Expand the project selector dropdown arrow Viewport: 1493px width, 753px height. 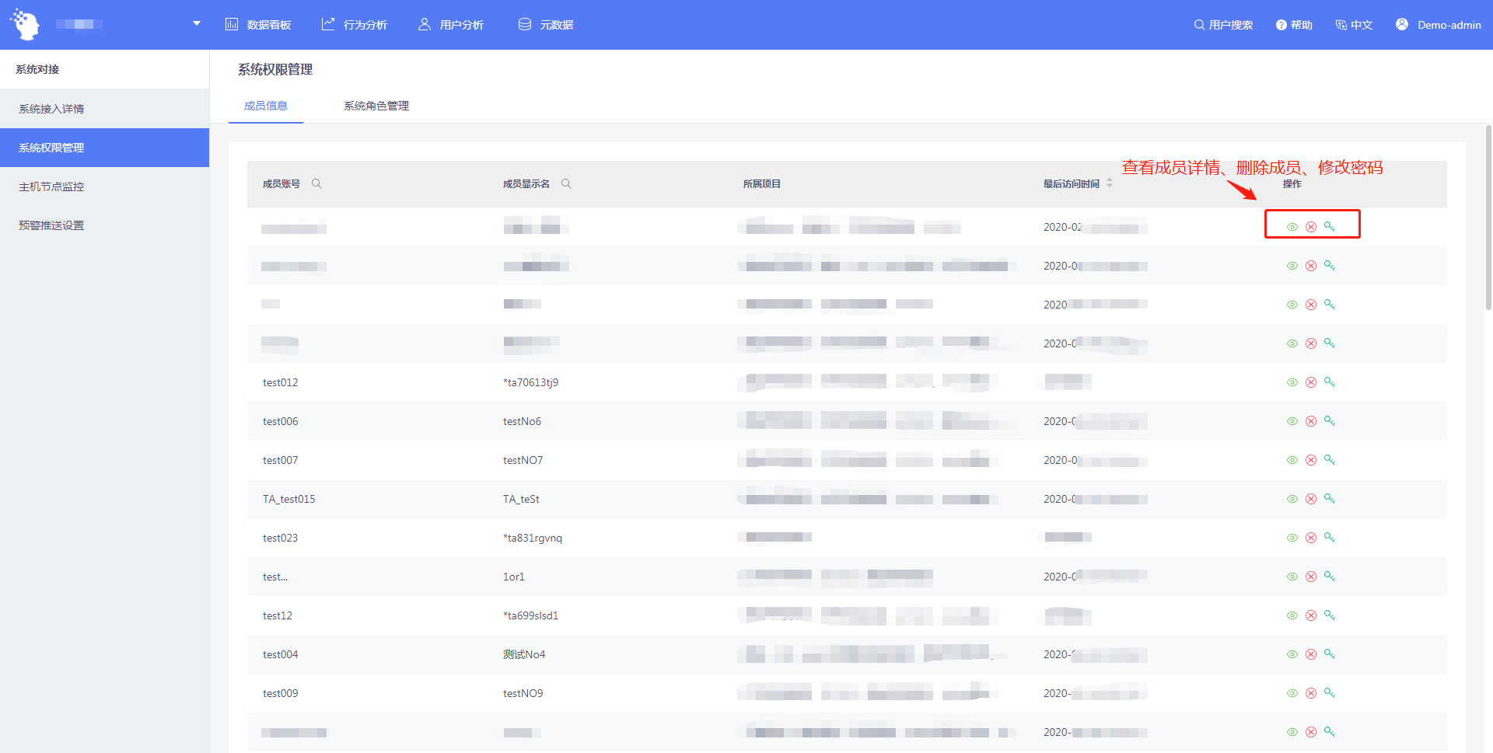pyautogui.click(x=197, y=24)
